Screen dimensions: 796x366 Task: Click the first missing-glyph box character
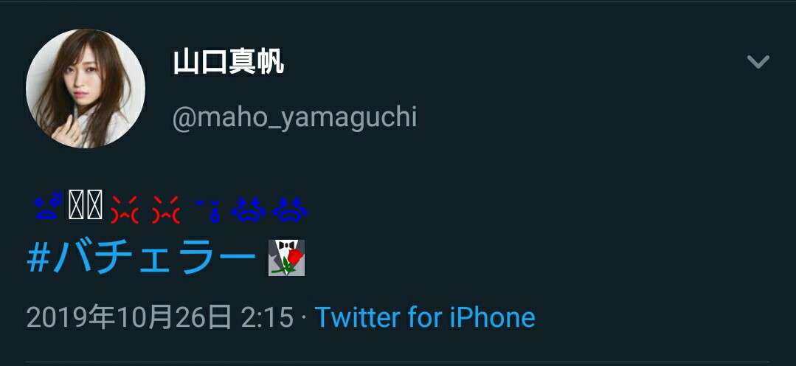coord(77,204)
